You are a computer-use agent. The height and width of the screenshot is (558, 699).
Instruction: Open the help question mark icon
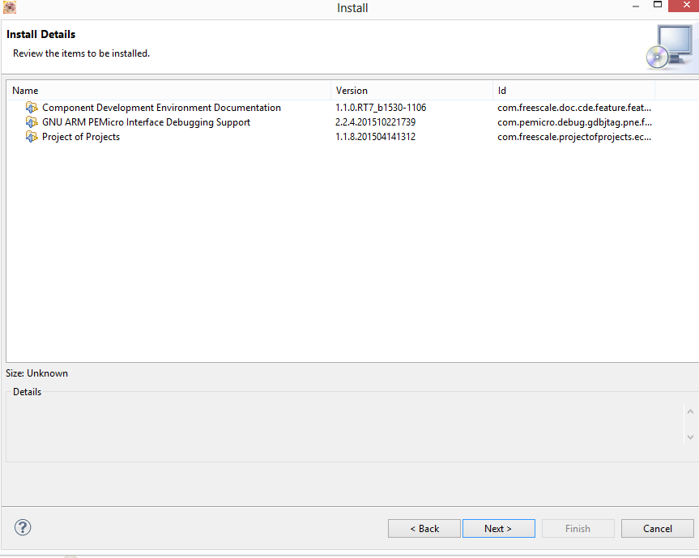(x=23, y=527)
